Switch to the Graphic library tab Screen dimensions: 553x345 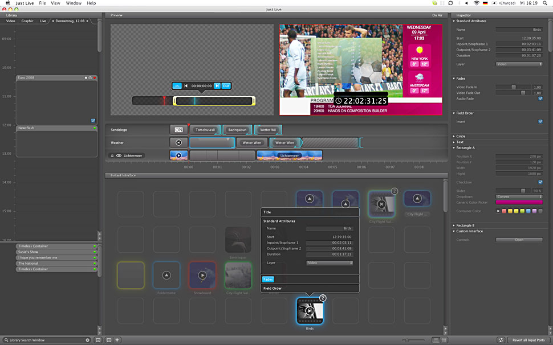(27, 21)
